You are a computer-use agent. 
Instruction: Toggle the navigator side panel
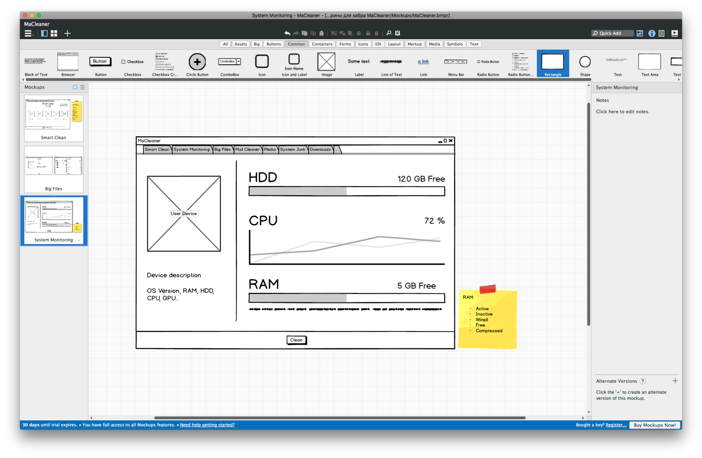[44, 34]
